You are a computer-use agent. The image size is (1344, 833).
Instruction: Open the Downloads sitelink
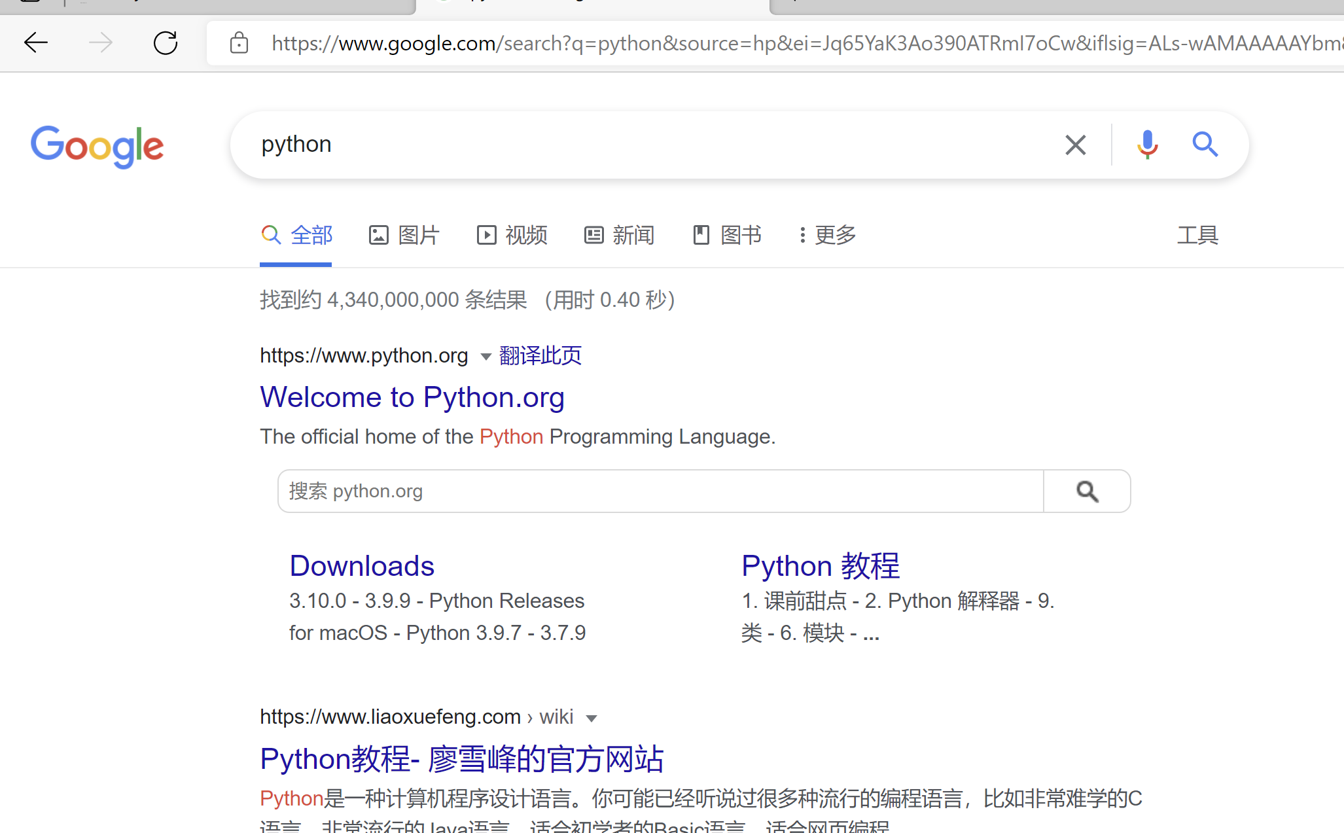[x=362, y=566]
